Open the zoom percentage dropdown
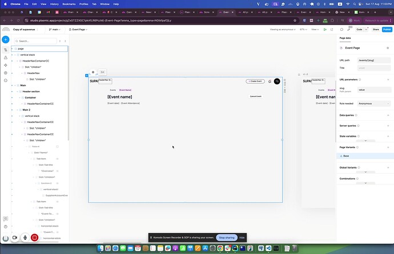Image resolution: width=394 pixels, height=254 pixels. click(304, 29)
